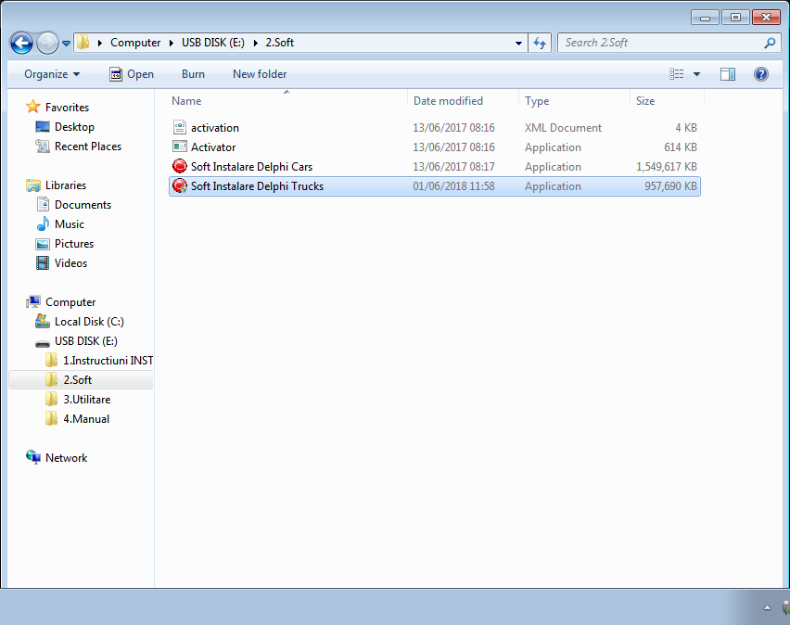Open the 4.Manual folder
The height and width of the screenshot is (625, 790).
pos(86,419)
